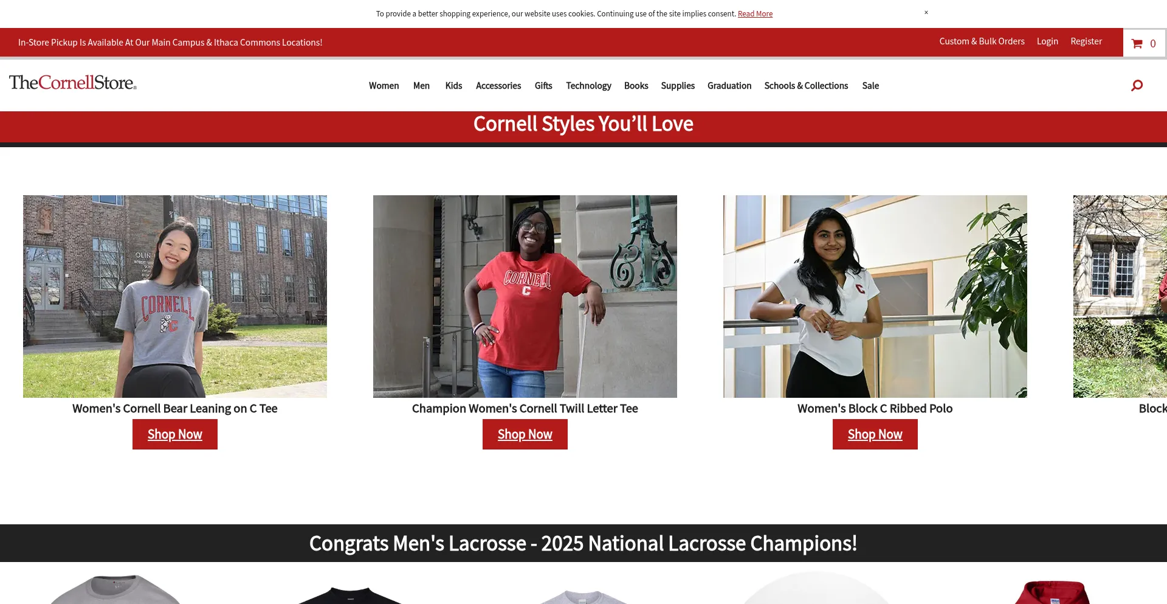Open the Men menu
Screen dimensions: 1167x604
pyautogui.click(x=421, y=86)
